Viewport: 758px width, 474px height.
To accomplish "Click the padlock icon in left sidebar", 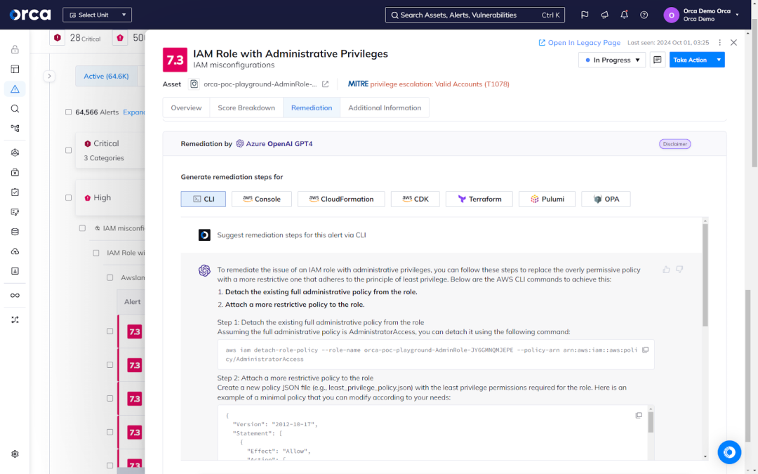I will (15, 49).
